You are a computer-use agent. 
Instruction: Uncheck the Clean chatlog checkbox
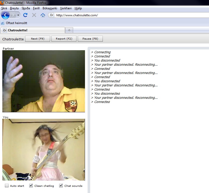click(31, 185)
